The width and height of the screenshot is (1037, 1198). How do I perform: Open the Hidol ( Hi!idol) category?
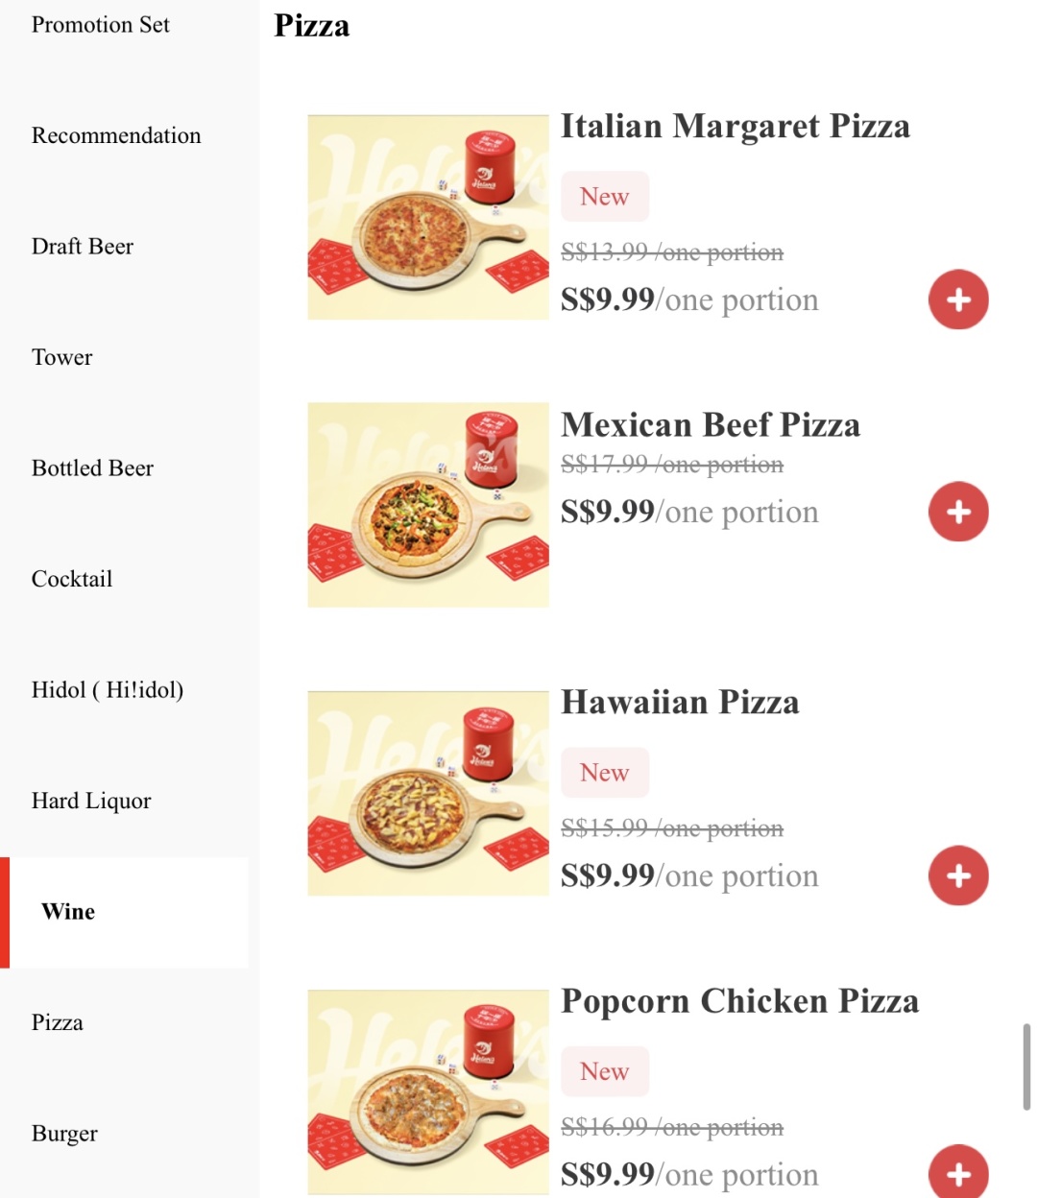pos(108,690)
